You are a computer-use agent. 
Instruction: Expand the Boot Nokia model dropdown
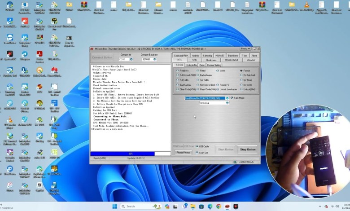pyautogui.click(x=227, y=98)
